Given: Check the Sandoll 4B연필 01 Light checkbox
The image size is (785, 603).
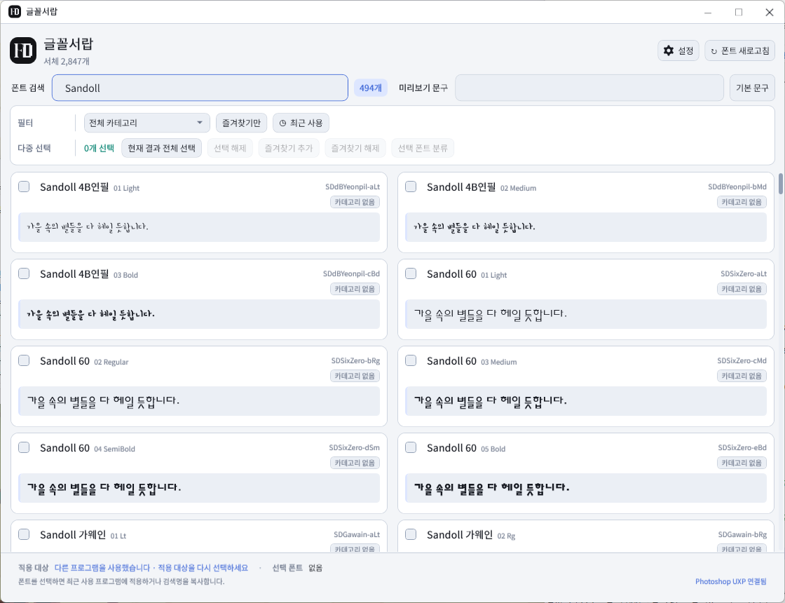Looking at the screenshot, I should click(x=24, y=187).
